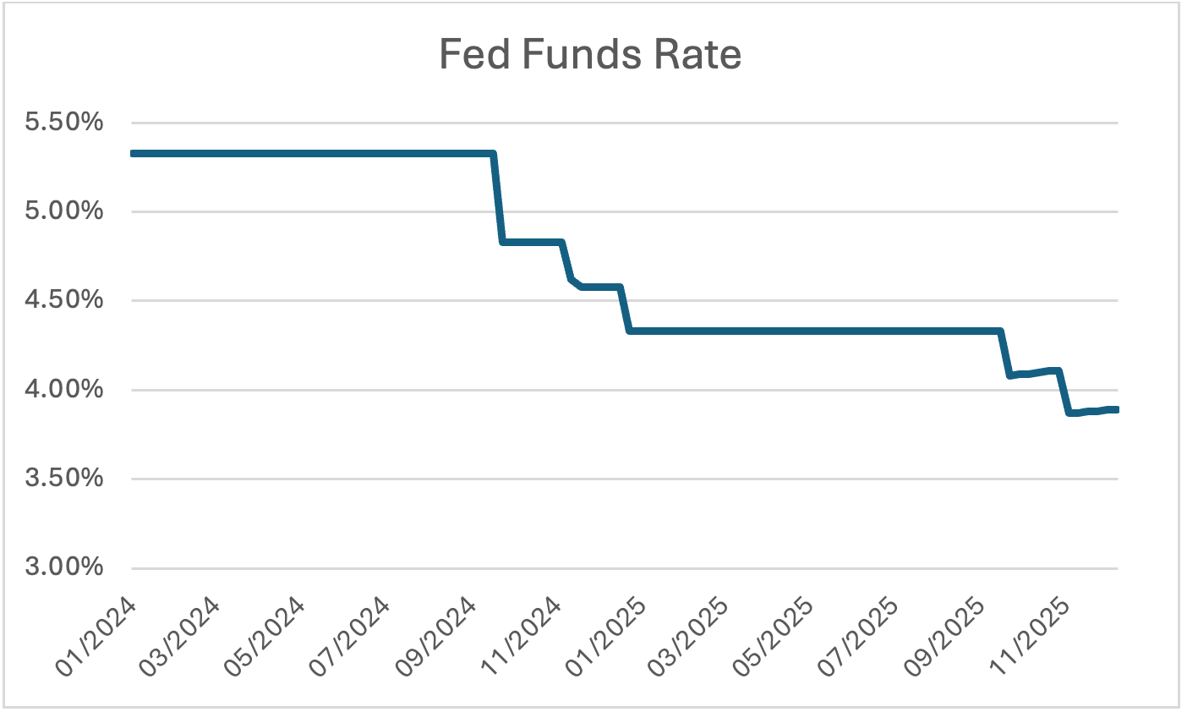Click the "Fed Funds Rate" chart title
The width and height of the screenshot is (1187, 712).
pyautogui.click(x=590, y=56)
